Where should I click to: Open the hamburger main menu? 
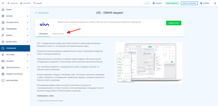click(x=3, y=3)
